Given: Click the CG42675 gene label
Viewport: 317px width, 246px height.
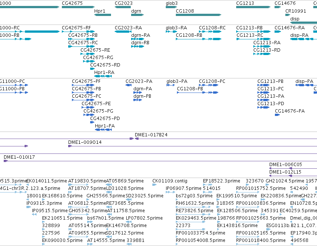Looking at the screenshot, I should (72, 3).
